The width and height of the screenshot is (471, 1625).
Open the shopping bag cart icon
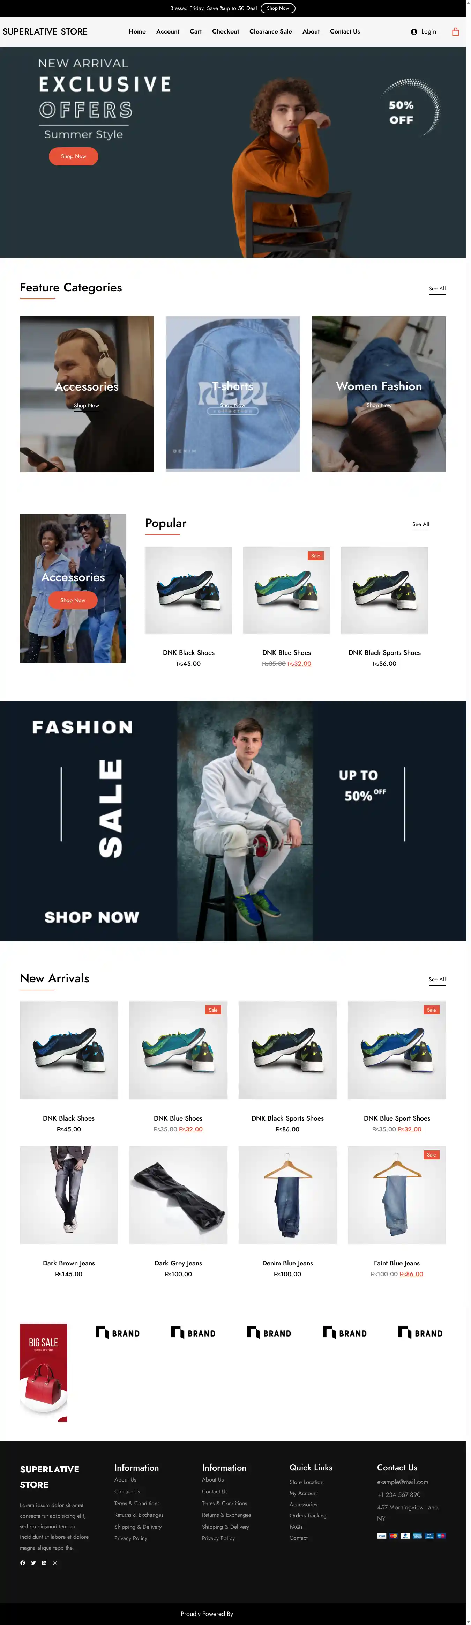tap(455, 31)
